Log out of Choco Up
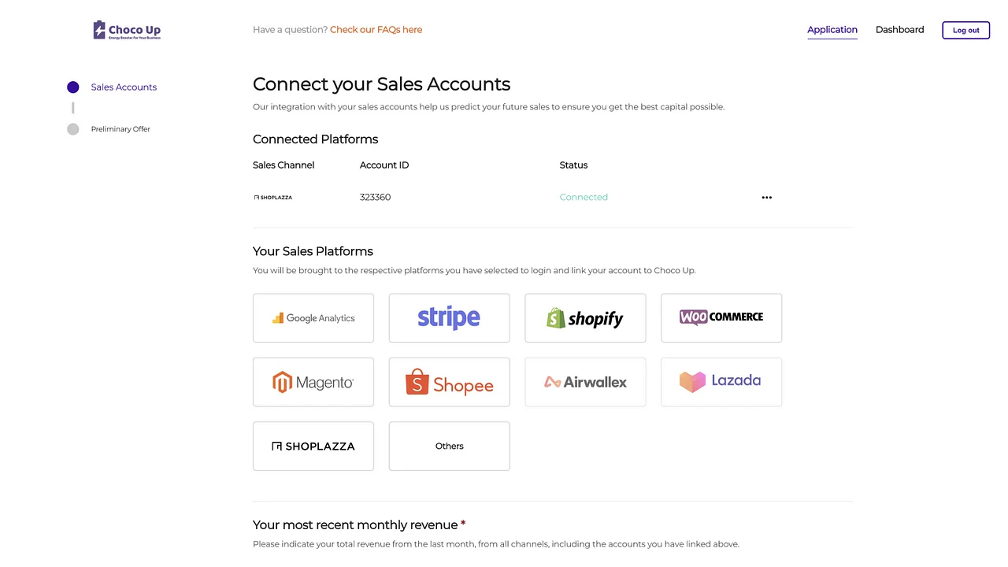 pos(965,30)
